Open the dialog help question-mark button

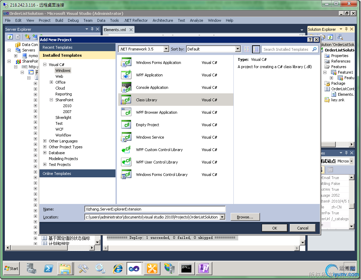[310, 39]
